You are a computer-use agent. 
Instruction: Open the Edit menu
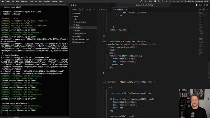pos(17,1)
